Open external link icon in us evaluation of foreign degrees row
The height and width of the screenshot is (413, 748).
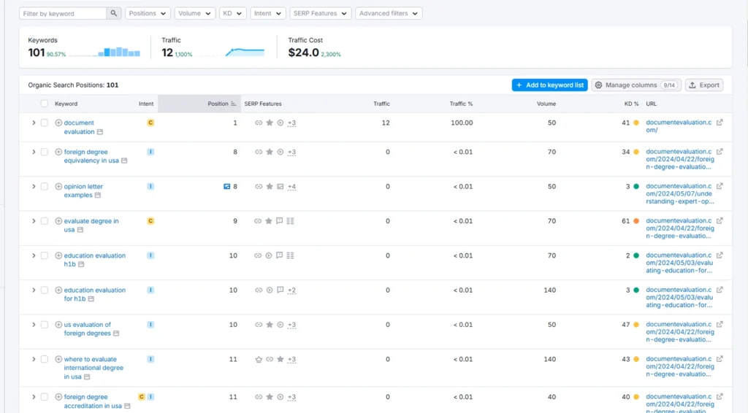[720, 324]
